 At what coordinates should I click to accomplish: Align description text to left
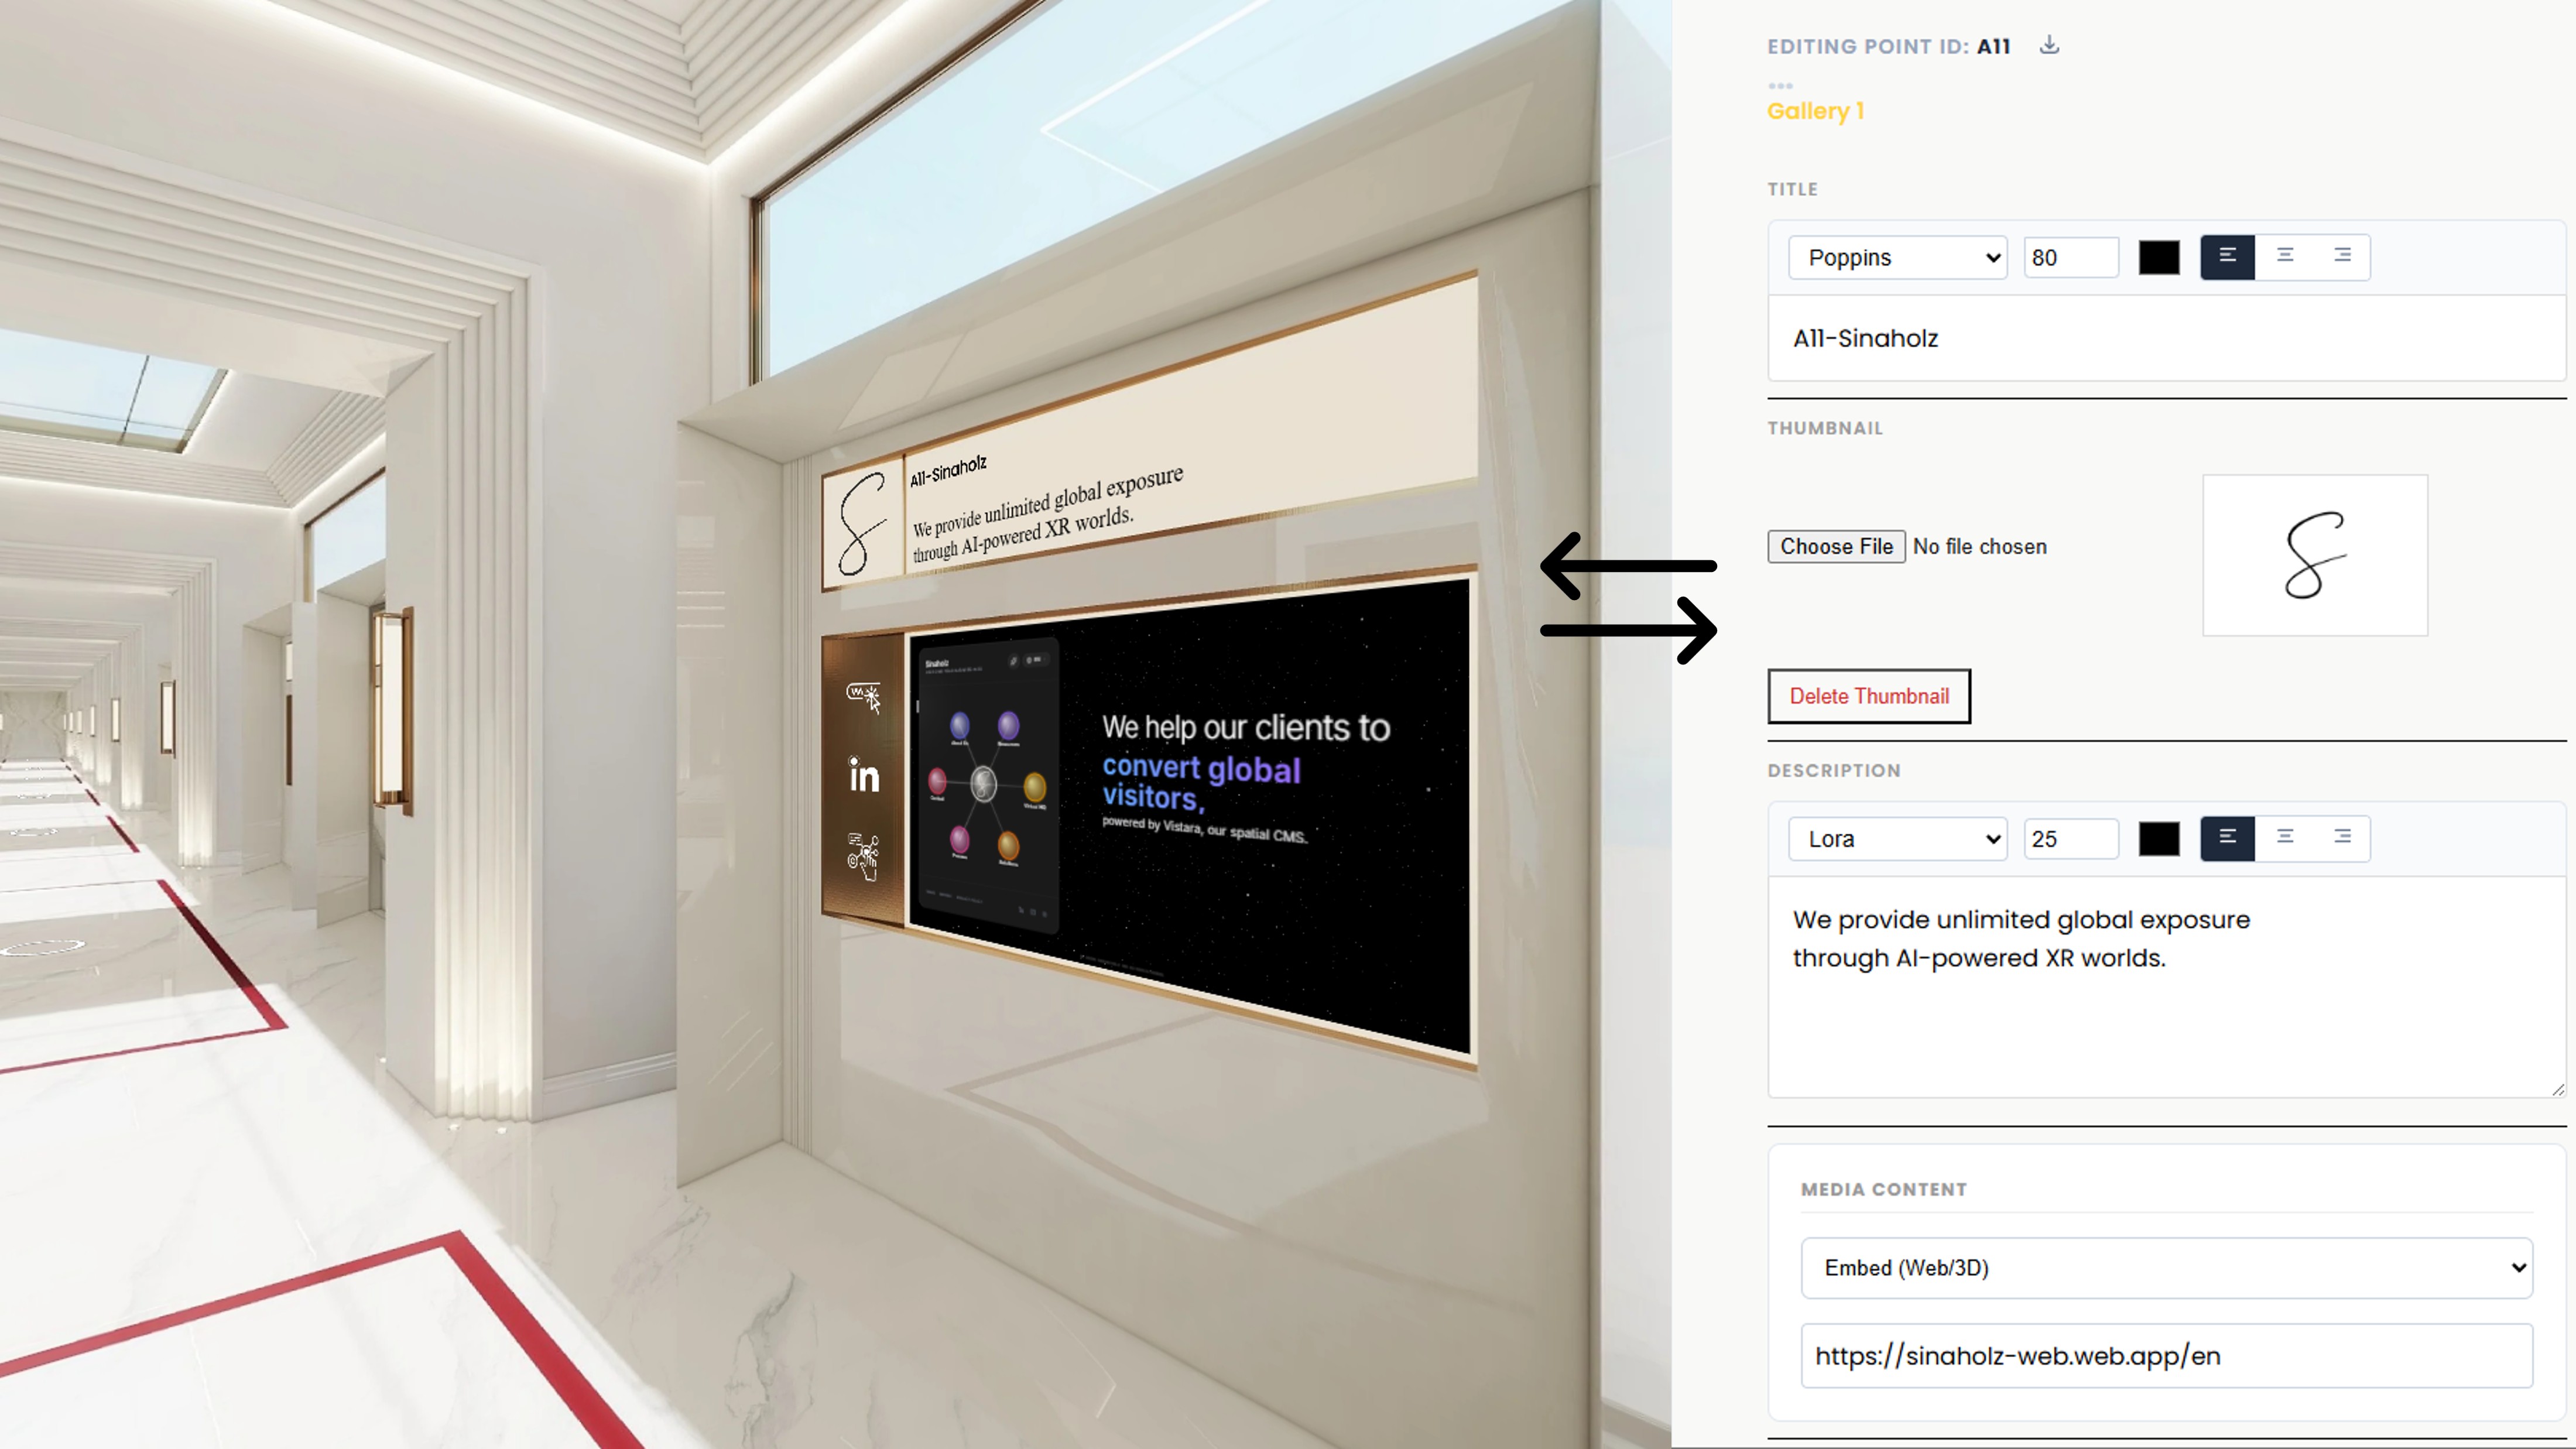(x=2227, y=838)
